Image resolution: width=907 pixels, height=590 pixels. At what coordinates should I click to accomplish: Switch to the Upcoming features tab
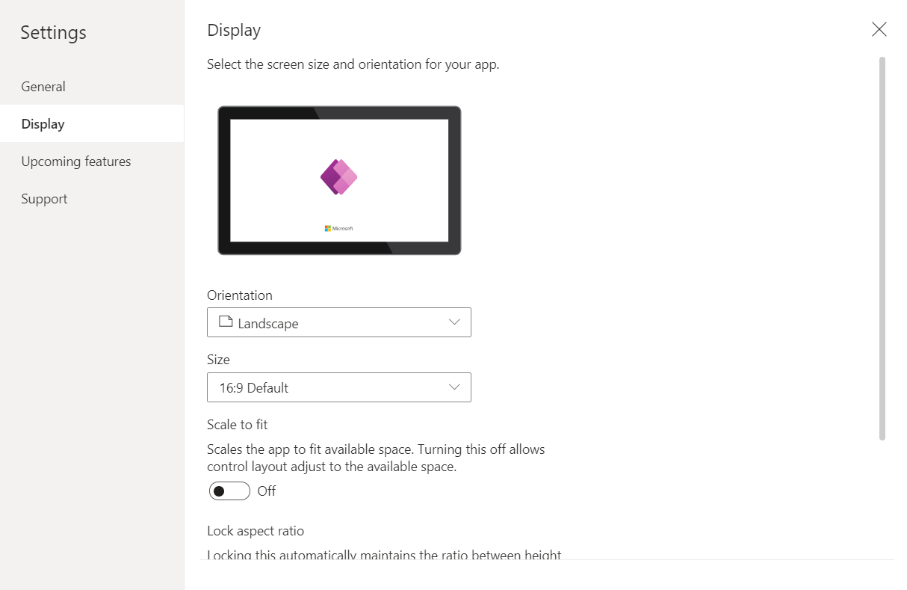[76, 162]
